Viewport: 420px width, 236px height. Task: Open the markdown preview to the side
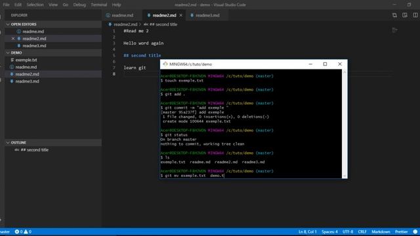[405, 15]
